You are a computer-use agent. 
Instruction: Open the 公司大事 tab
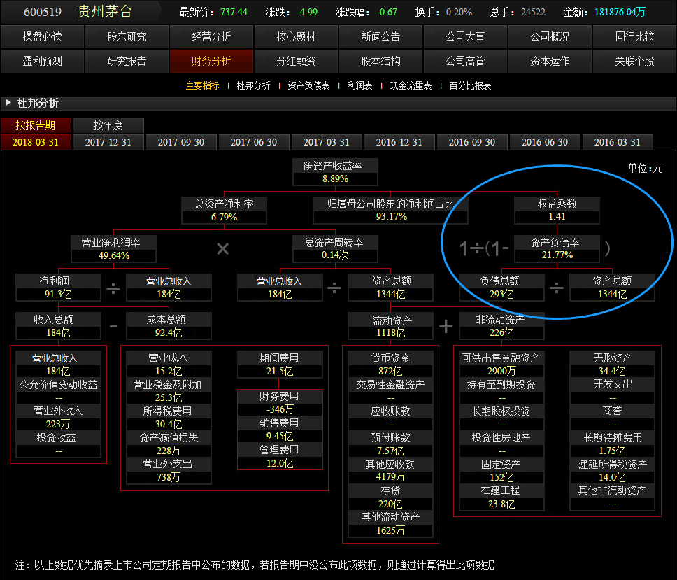click(x=466, y=36)
